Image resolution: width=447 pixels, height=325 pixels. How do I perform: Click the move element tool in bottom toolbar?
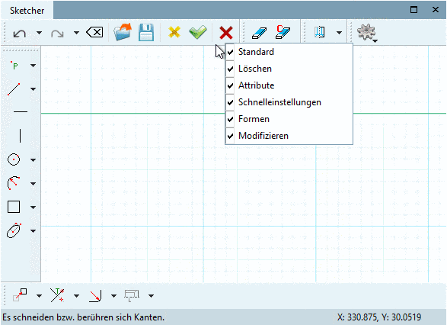coord(20,295)
